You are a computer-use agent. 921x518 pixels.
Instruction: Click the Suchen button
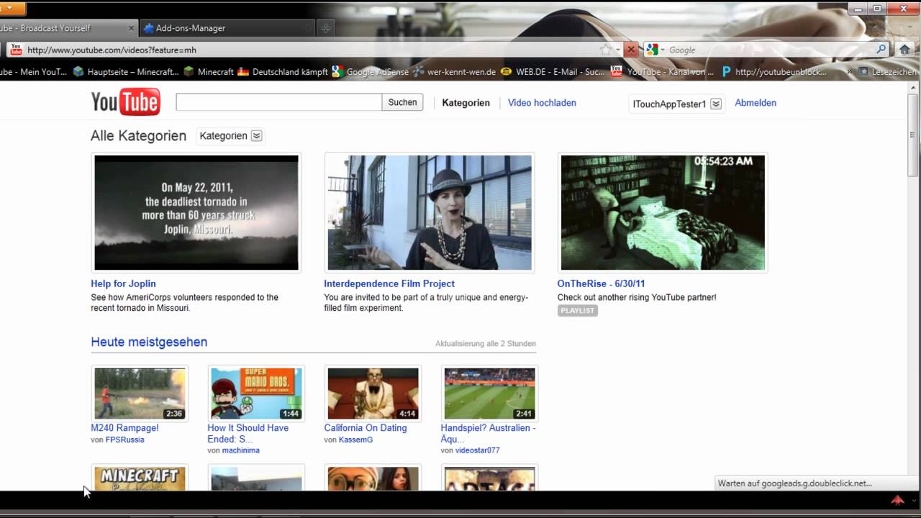click(402, 102)
